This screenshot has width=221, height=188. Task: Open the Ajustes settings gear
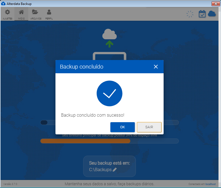point(7,14)
